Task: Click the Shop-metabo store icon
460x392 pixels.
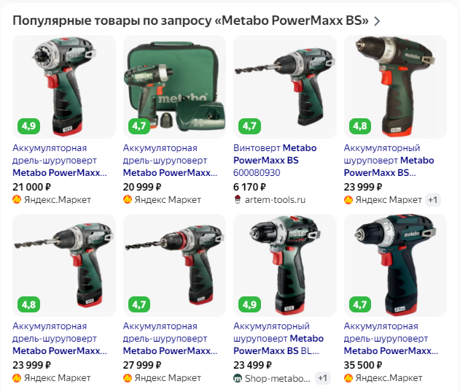Action: [238, 378]
